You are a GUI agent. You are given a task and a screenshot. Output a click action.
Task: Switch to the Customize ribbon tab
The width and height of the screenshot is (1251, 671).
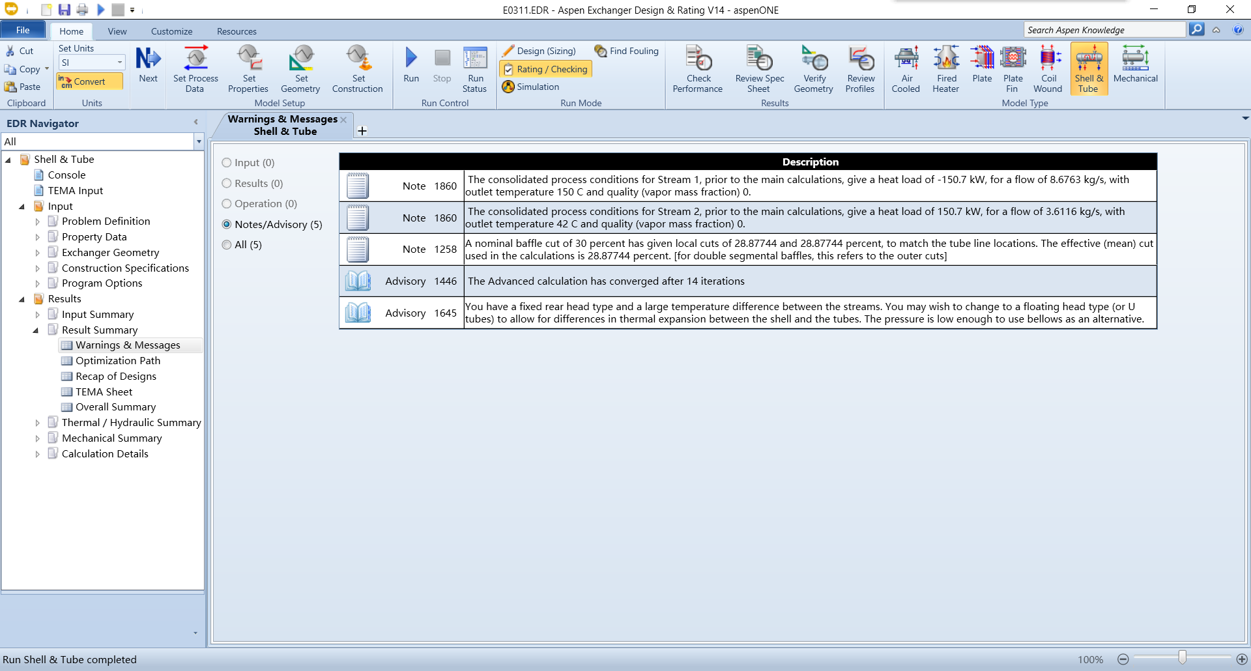point(171,31)
